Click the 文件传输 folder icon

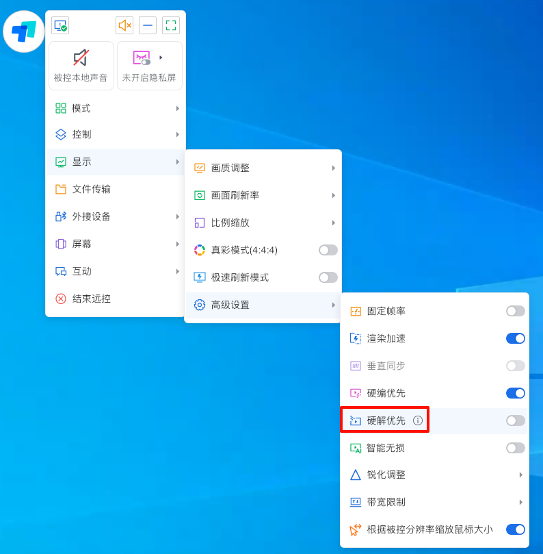tap(61, 189)
